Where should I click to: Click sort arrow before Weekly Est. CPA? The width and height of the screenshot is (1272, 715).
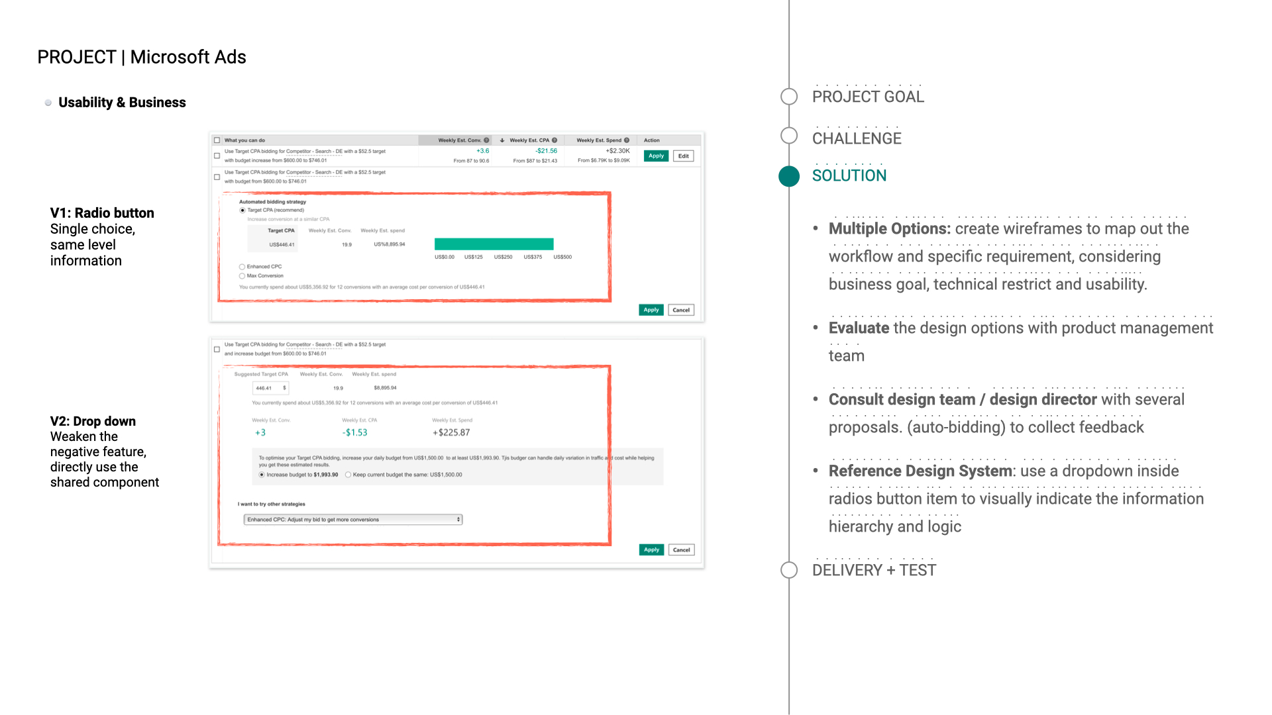(x=502, y=140)
